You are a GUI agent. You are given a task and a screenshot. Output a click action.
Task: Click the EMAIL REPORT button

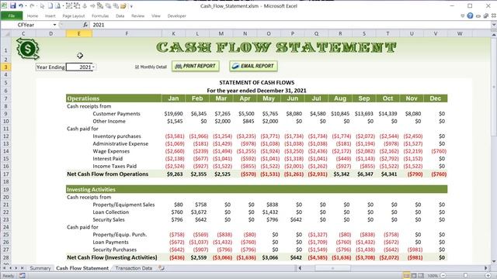click(x=254, y=66)
